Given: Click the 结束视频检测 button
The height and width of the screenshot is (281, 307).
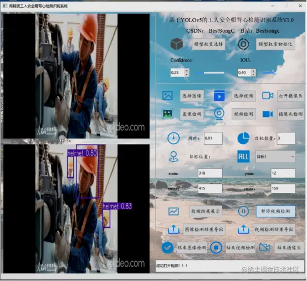Looking at the screenshot, I should click(x=241, y=248).
